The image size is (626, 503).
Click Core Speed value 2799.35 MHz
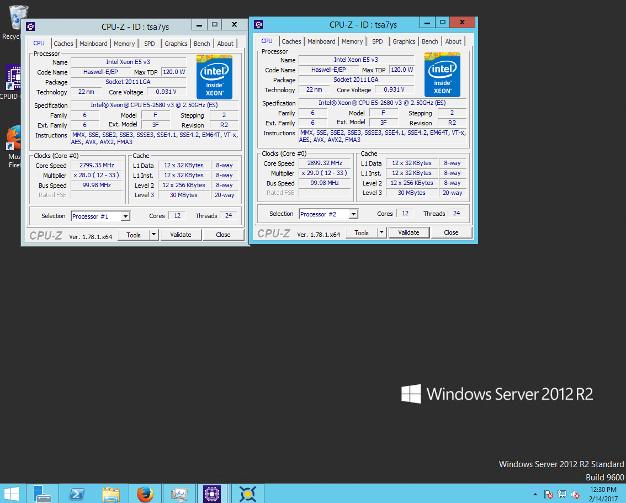97,165
